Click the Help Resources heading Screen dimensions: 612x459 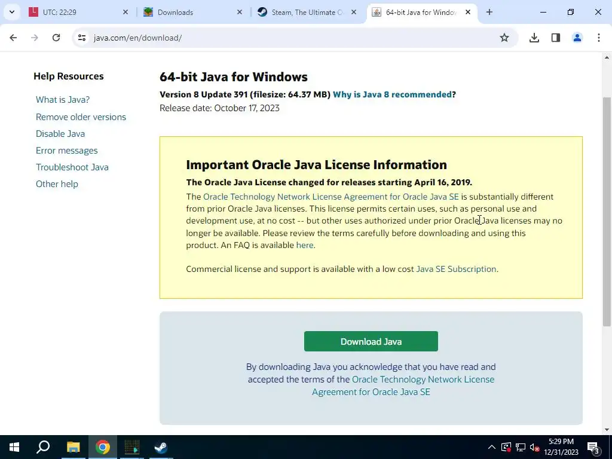(x=69, y=76)
